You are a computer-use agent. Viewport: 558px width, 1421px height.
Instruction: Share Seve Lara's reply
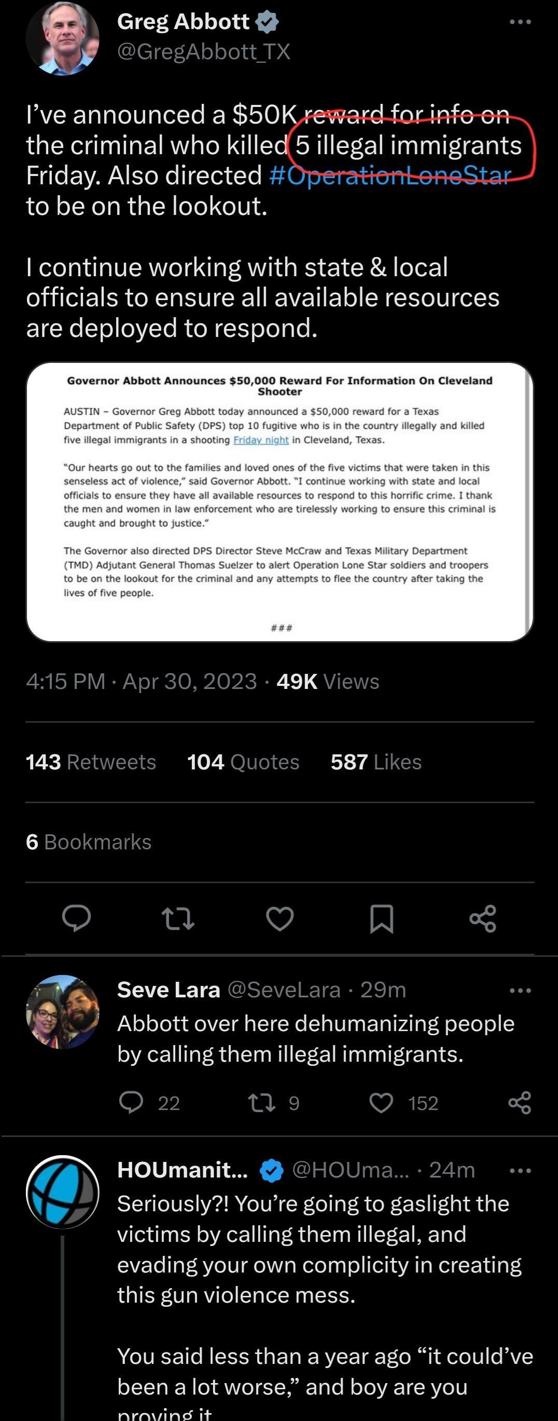tap(520, 1103)
